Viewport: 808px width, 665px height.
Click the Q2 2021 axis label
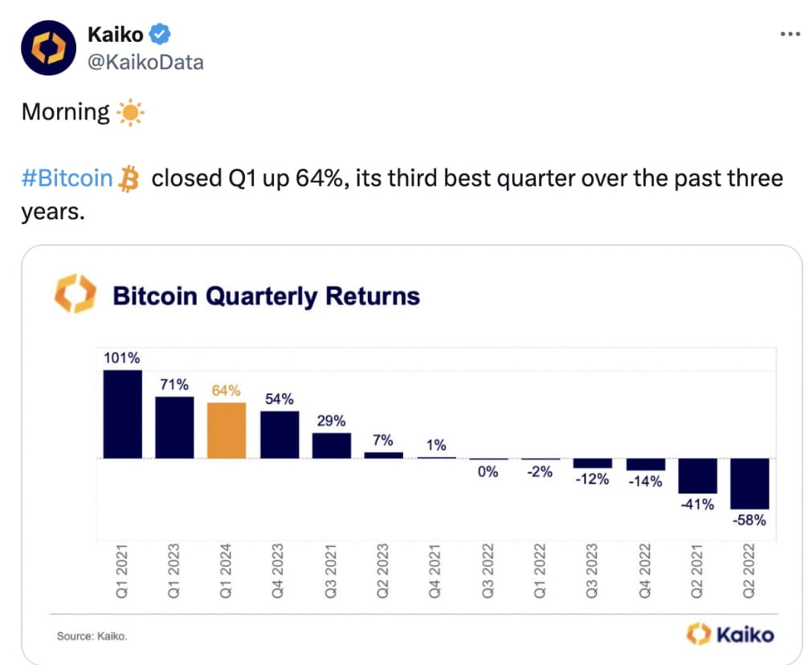point(699,569)
